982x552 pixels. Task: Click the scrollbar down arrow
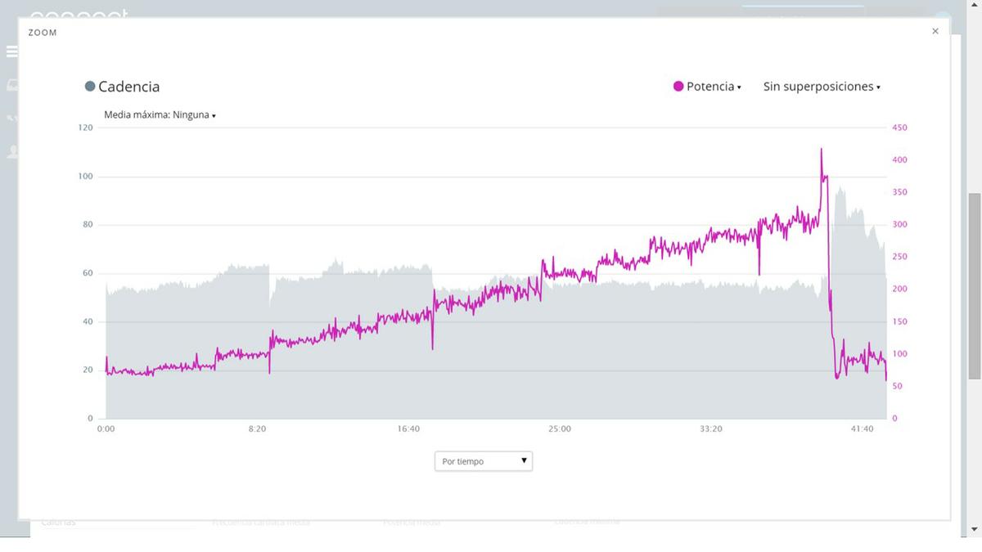click(975, 530)
